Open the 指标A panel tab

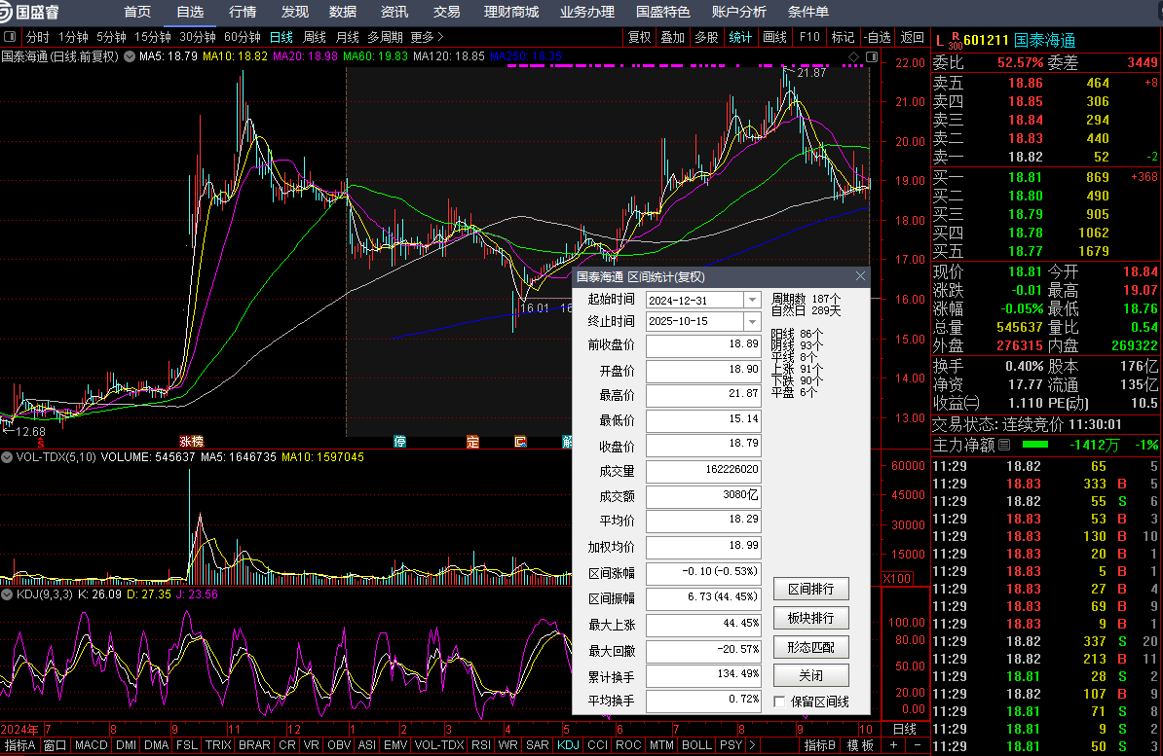click(x=19, y=745)
